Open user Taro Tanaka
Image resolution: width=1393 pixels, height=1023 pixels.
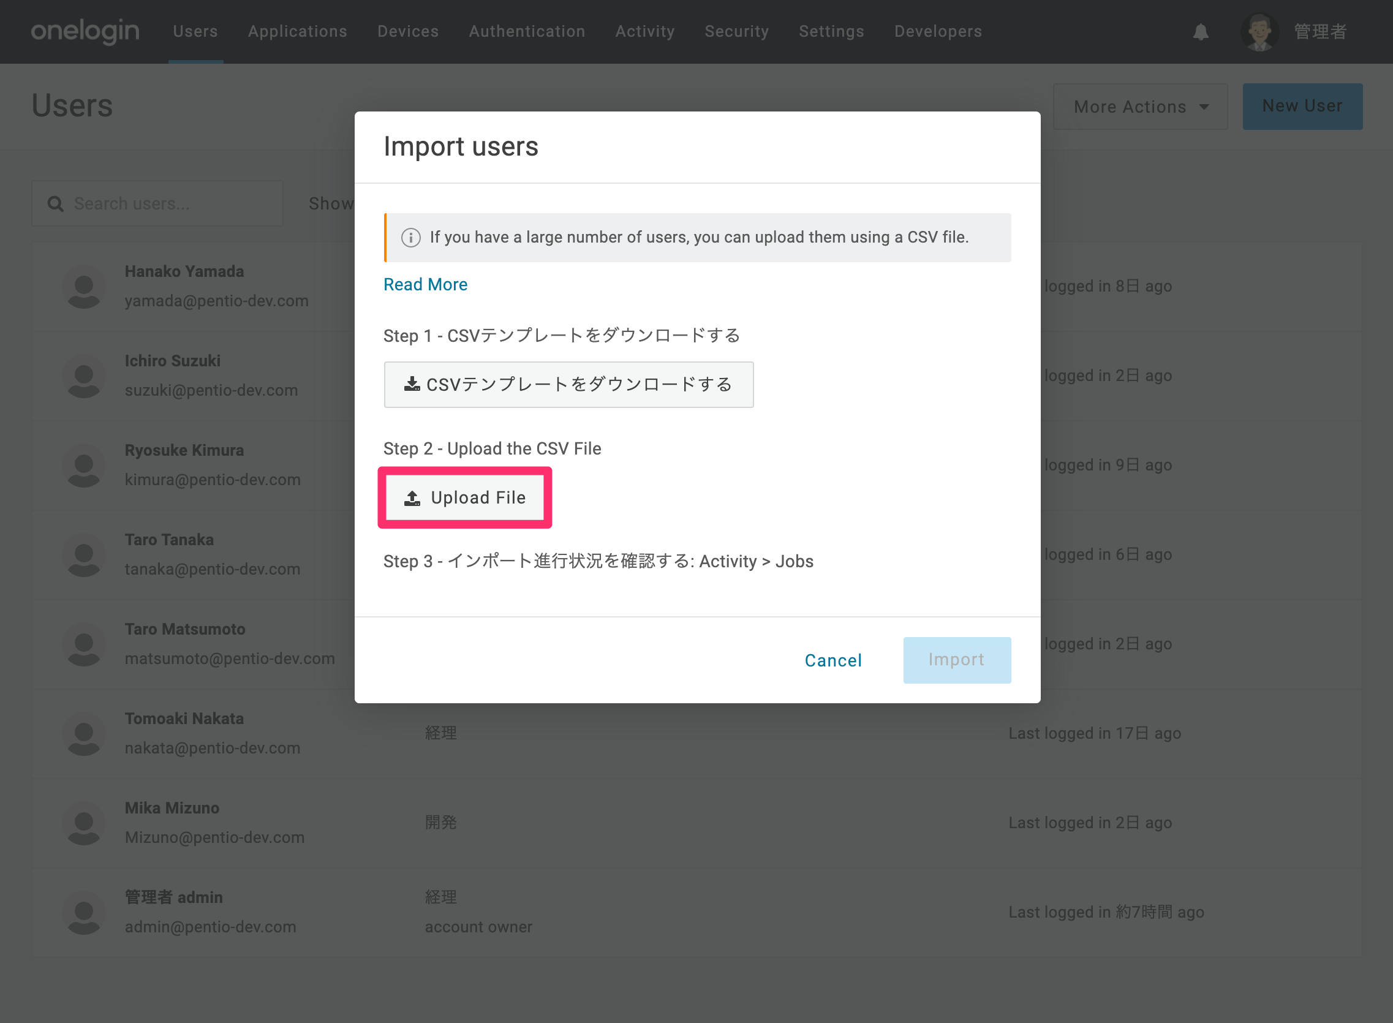tap(169, 539)
